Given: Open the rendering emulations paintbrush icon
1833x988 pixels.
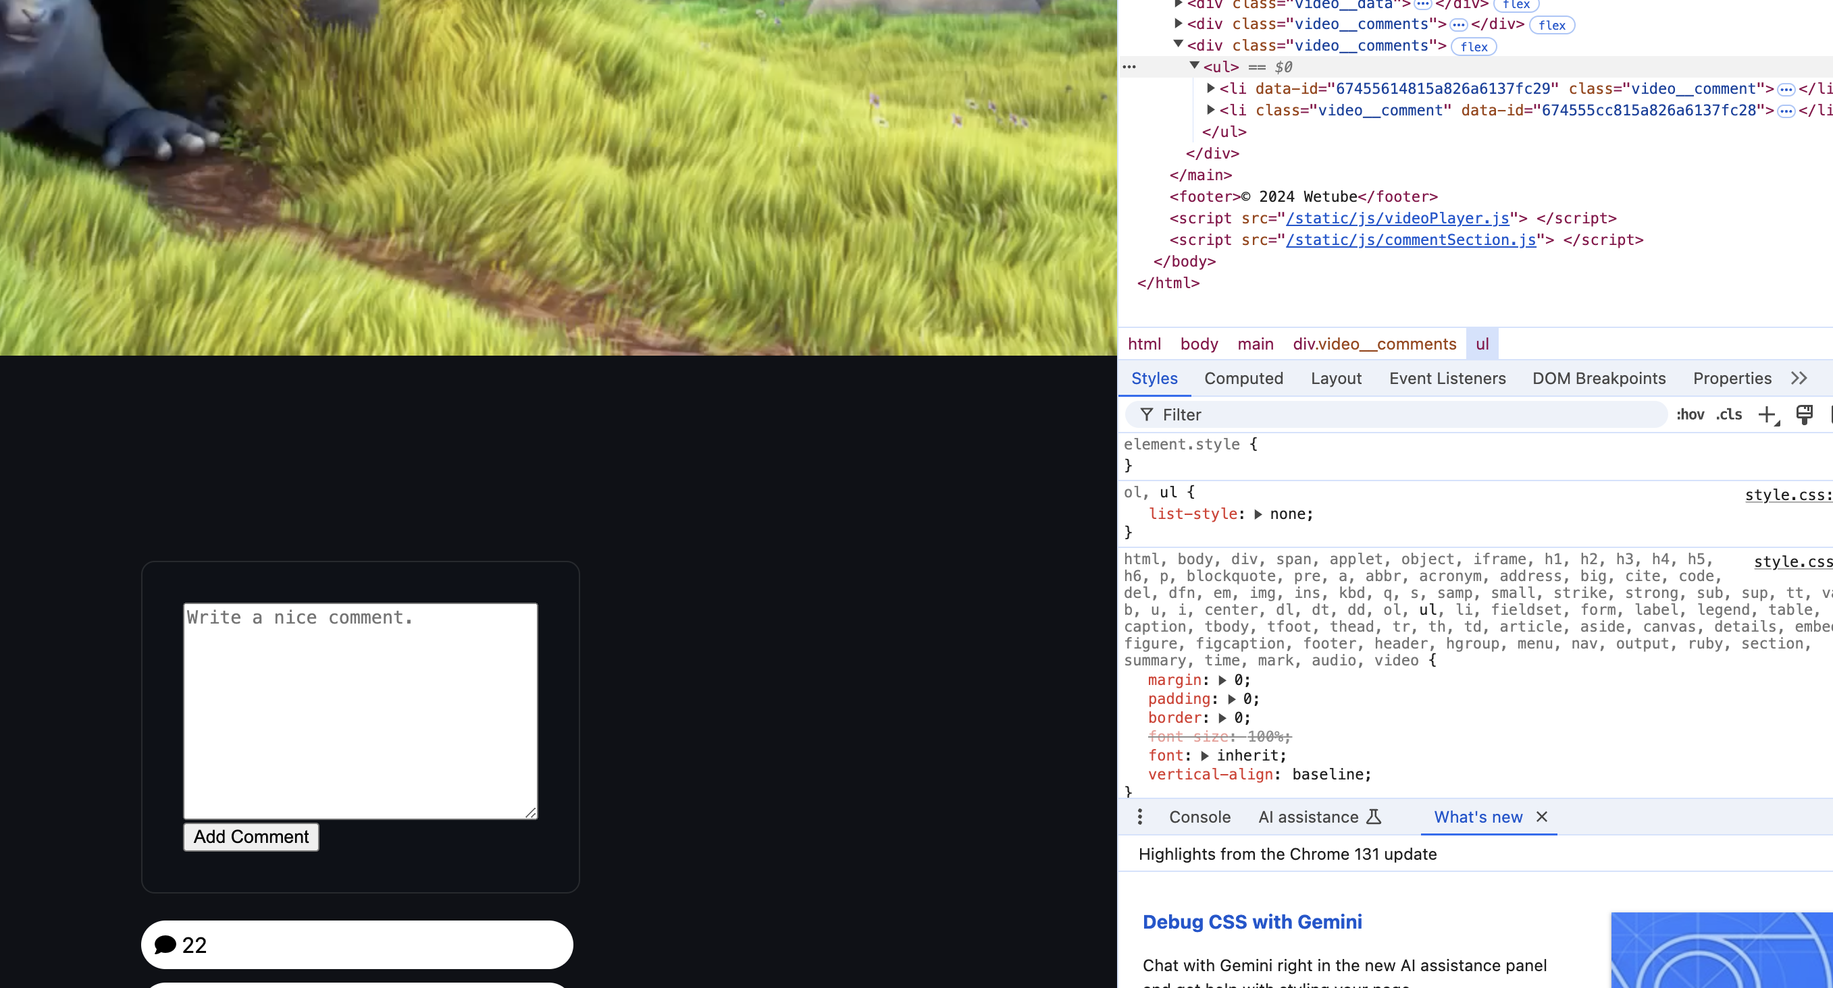Looking at the screenshot, I should [x=1804, y=414].
